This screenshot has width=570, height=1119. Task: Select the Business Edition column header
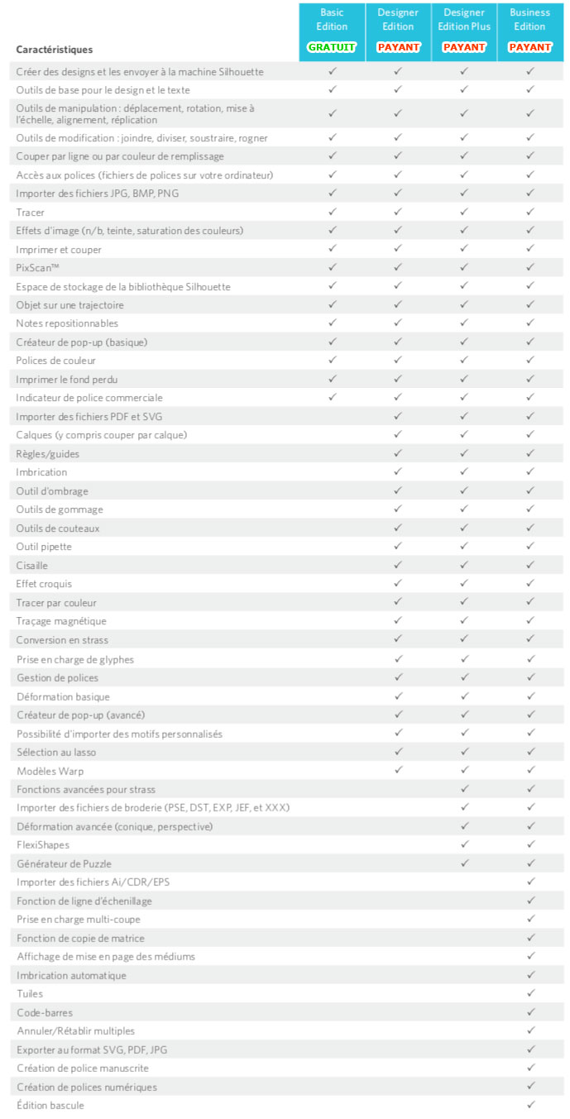530,19
